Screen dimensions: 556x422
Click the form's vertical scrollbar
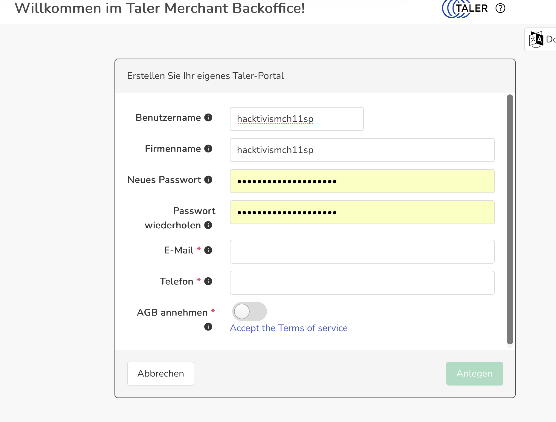point(510,219)
